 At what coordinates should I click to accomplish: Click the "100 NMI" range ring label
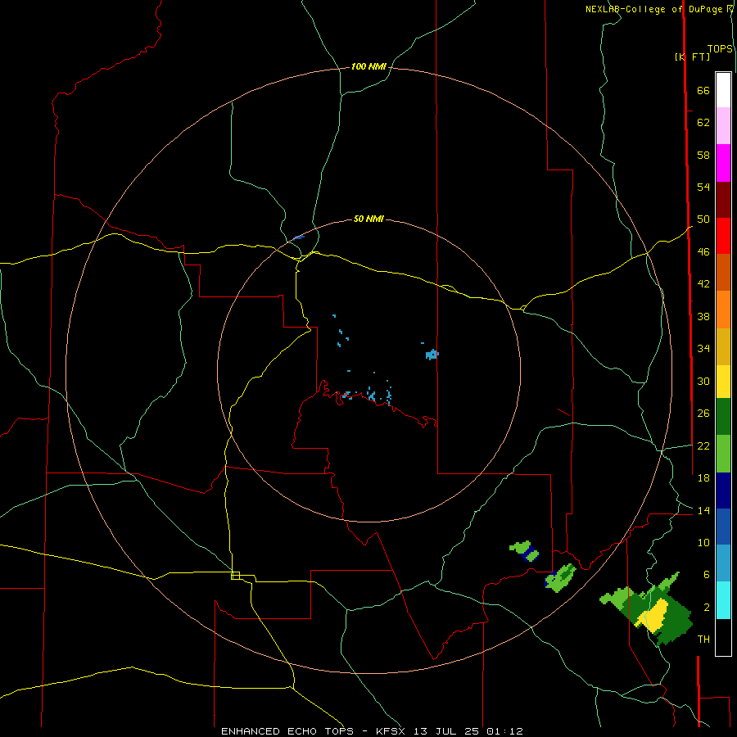point(368,67)
